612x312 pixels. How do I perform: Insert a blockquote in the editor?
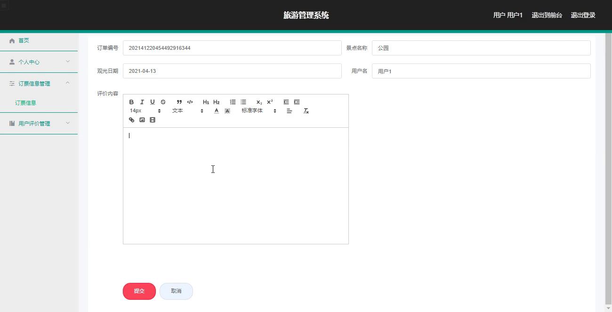(179, 102)
